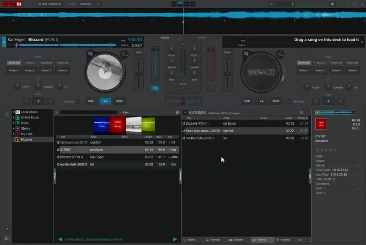Click left deck SYNC button
This screenshot has width=366, height=245.
coord(119,101)
